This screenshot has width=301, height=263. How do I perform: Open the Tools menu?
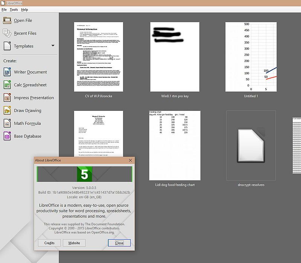tap(14, 10)
